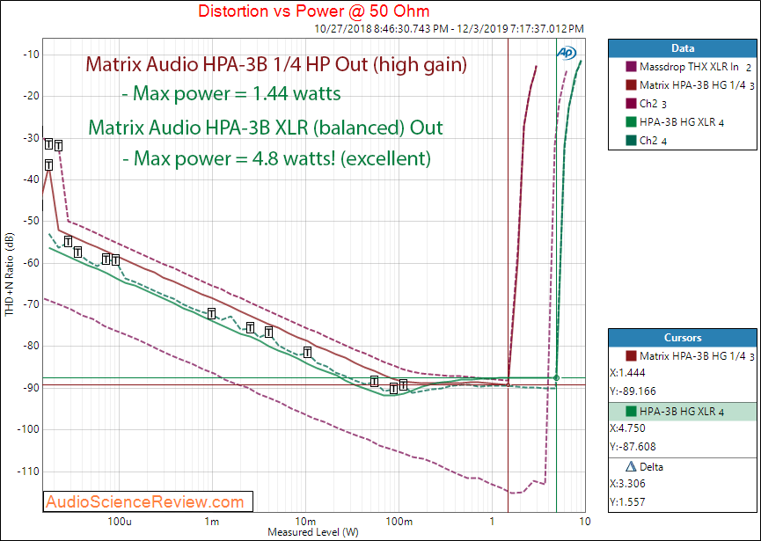Click annotation '- Max power = 4.8 watts! (excellent)'
Viewport: 761px width, 541px height.
pyautogui.click(x=276, y=158)
